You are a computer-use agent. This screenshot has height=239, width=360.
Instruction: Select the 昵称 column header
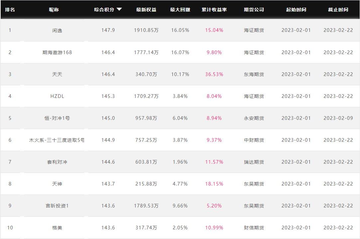pyautogui.click(x=54, y=10)
